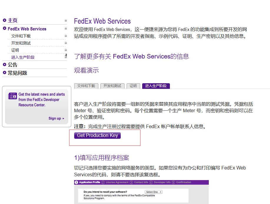Click step 4 Developer Info in the thumbnail
This screenshot has width=270, height=204.
(160, 182)
